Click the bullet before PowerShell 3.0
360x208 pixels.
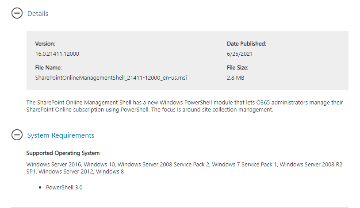pos(41,188)
